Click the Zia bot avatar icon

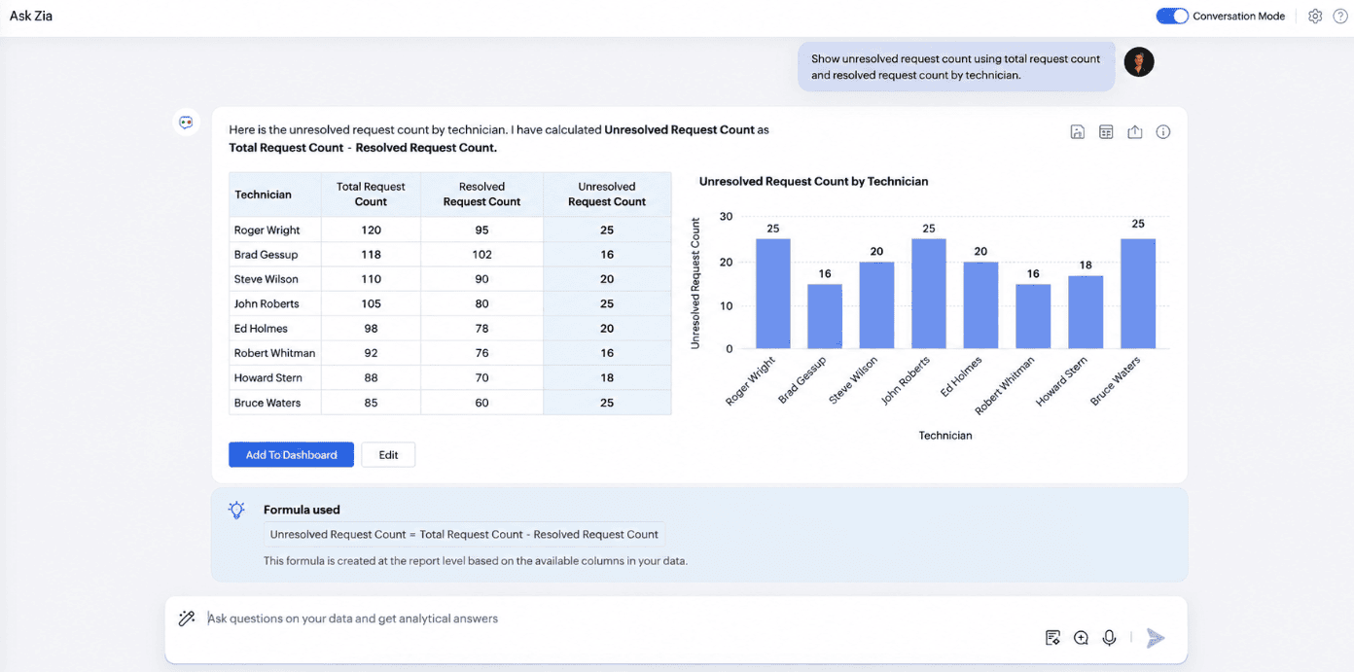(x=186, y=123)
